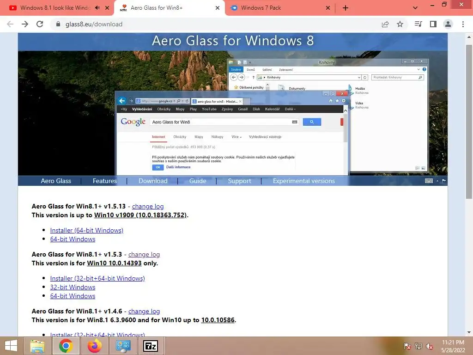Screen dimensions: 473x355
Task: Open the Features nav item
Action: tap(105, 181)
